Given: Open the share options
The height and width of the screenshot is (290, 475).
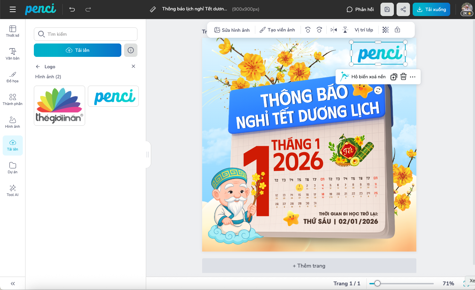Looking at the screenshot, I should pyautogui.click(x=403, y=9).
